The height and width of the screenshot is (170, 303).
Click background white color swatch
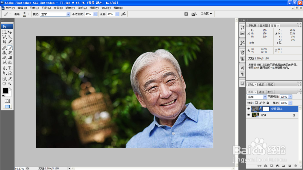click(9, 94)
